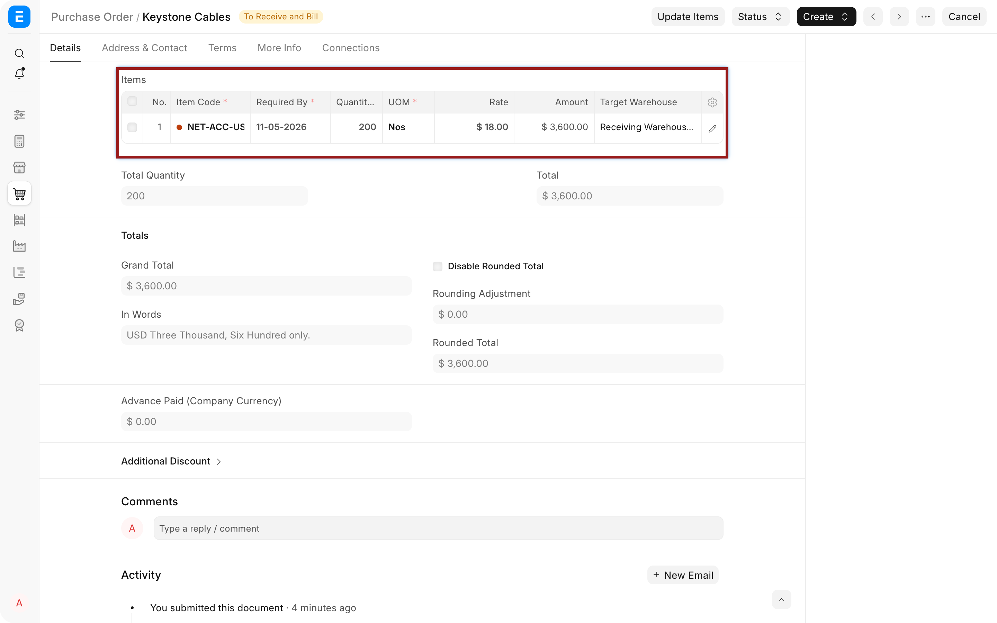Open the Create dropdown

coord(826,17)
